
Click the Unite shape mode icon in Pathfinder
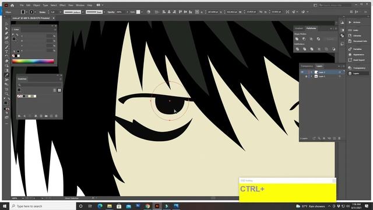297,39
